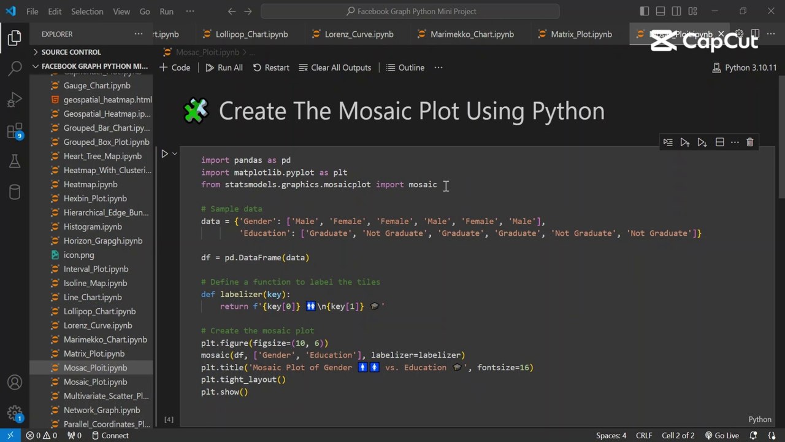The height and width of the screenshot is (442, 785).
Task: Click the command center search box
Action: [x=410, y=11]
